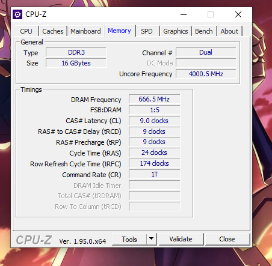272x266 pixels.
Task: Close CPU-Z with title bar X
Action: (x=238, y=14)
